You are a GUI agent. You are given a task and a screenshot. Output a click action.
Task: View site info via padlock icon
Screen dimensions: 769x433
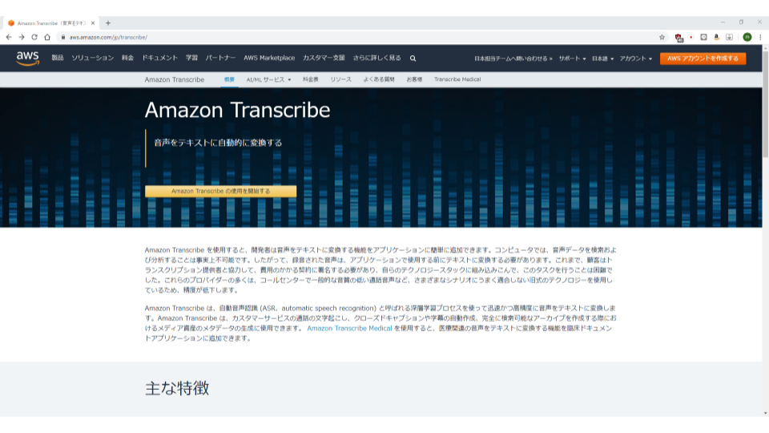pos(62,38)
